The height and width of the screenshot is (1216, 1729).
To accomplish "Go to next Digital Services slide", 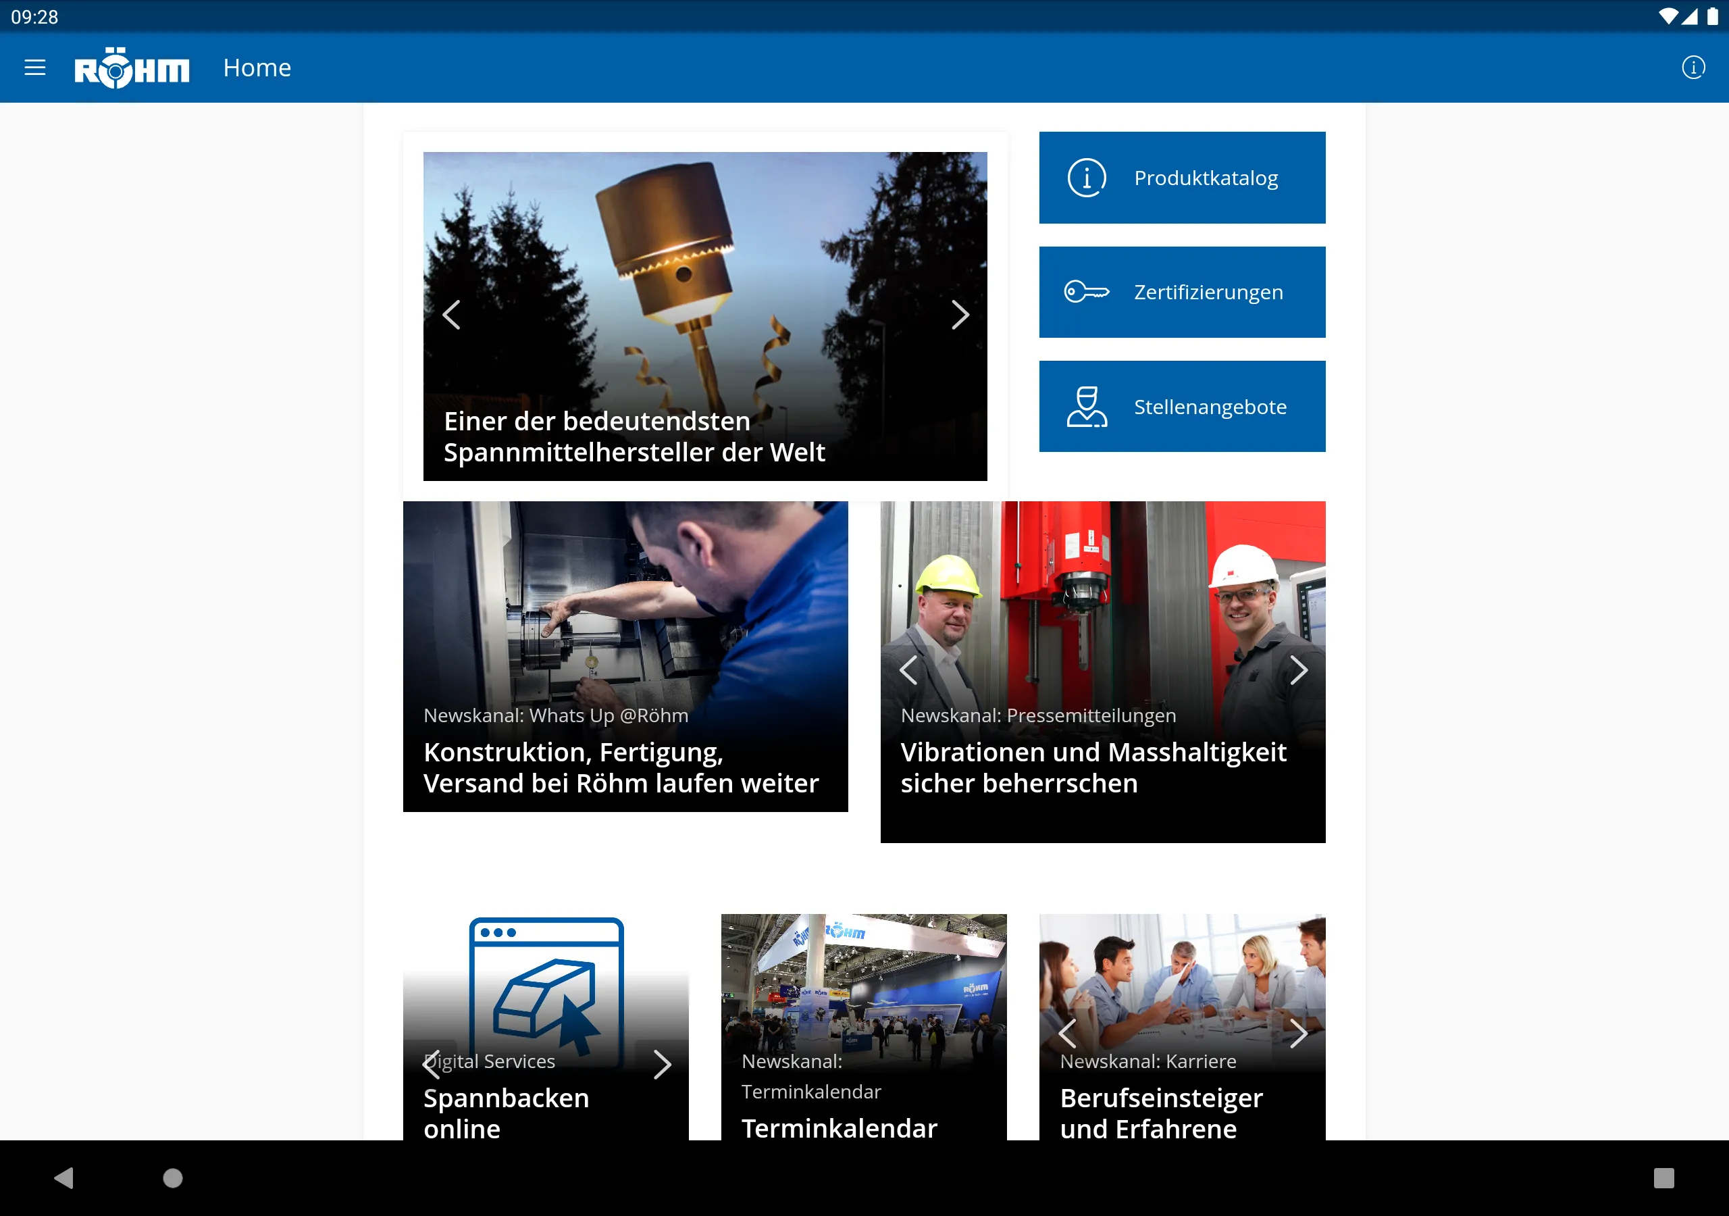I will coord(662,1065).
